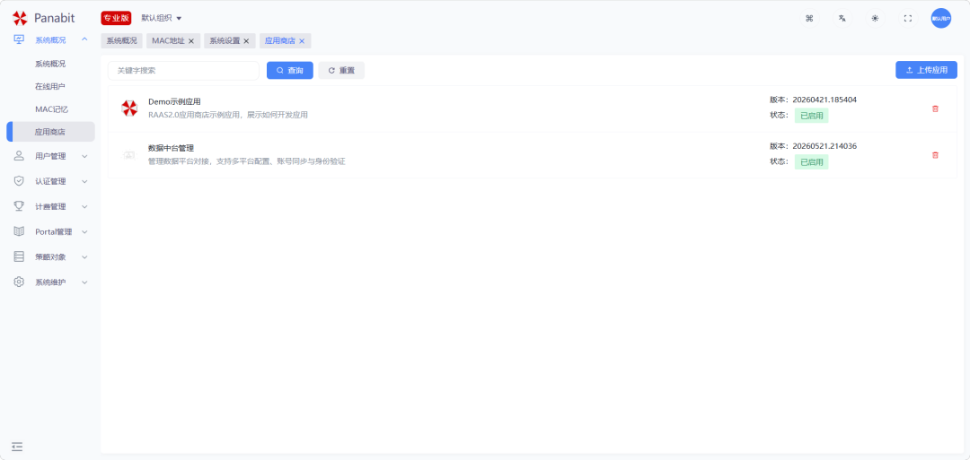This screenshot has height=460, width=970.
Task: Click the 数据中台管理 app icon
Action: 129,155
